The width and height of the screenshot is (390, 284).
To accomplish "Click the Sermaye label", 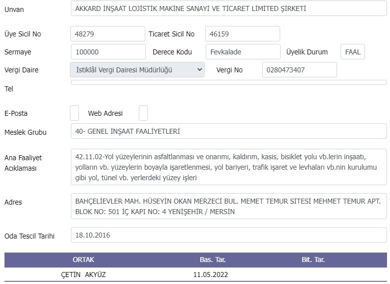I will [x=17, y=52].
